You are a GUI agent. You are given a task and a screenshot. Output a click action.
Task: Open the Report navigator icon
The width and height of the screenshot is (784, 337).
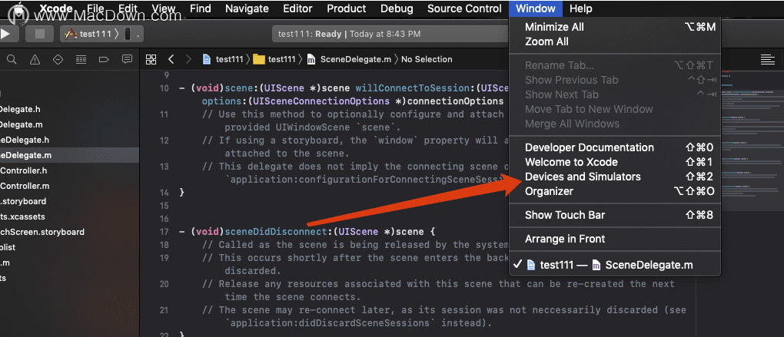(127, 59)
